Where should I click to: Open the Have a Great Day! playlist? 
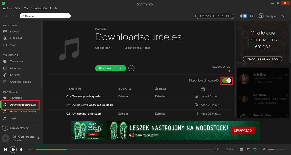25,112
